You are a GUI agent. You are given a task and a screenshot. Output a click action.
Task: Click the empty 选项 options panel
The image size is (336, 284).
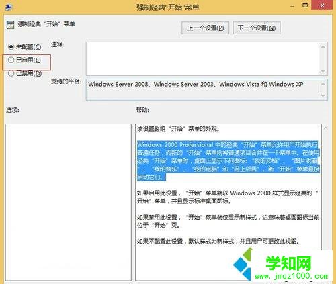pos(69,202)
